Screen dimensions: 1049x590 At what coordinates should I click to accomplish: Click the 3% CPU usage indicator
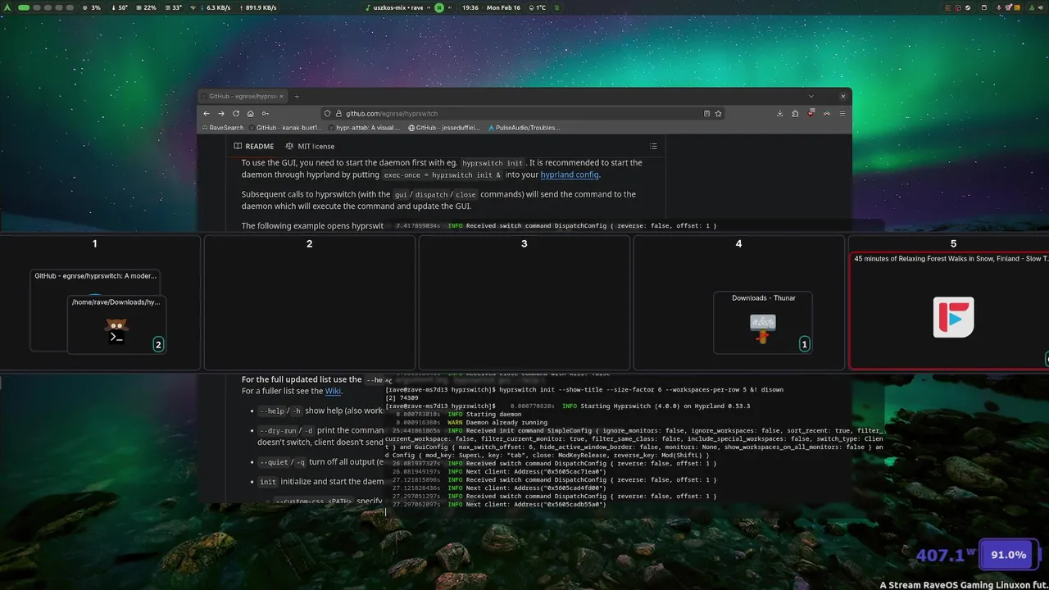click(x=92, y=7)
